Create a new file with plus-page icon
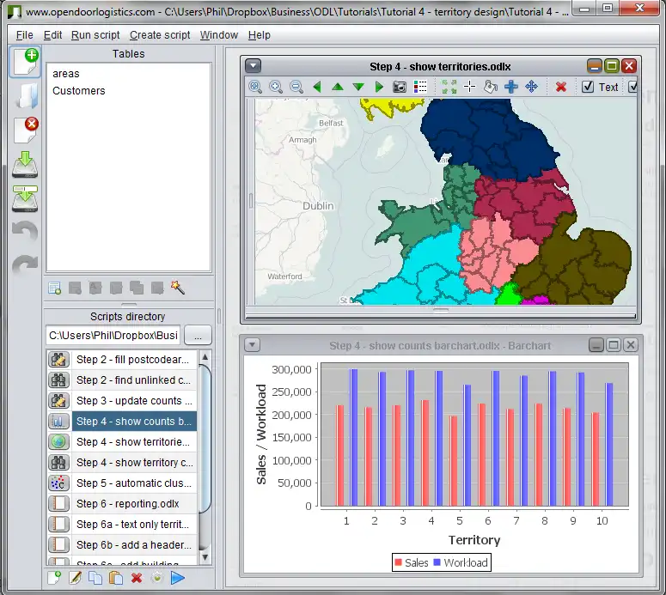The height and width of the screenshot is (595, 666). pyautogui.click(x=25, y=63)
